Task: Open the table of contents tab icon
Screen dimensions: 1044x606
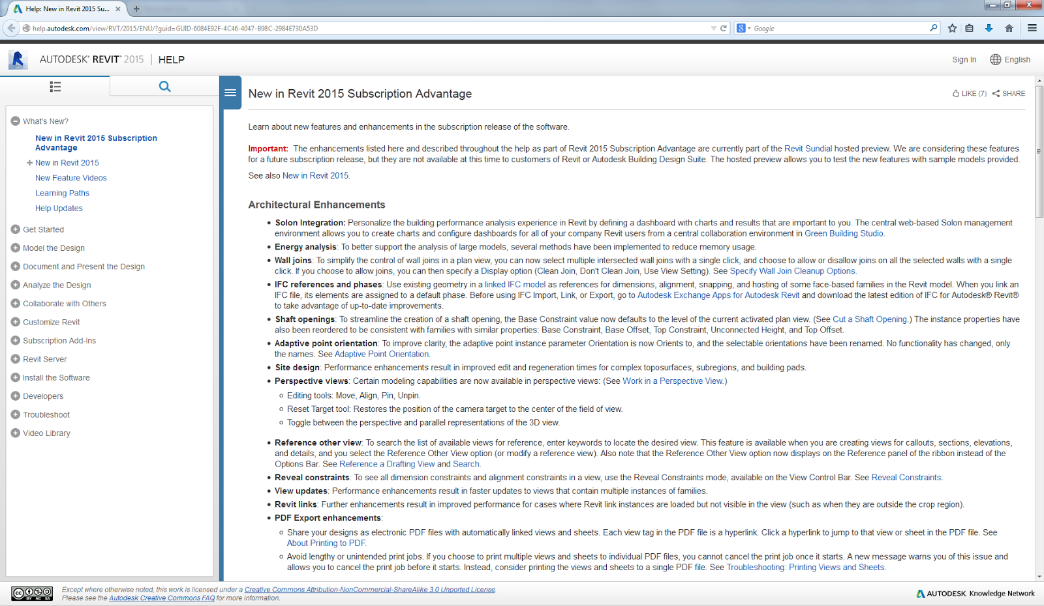Action: coord(55,86)
